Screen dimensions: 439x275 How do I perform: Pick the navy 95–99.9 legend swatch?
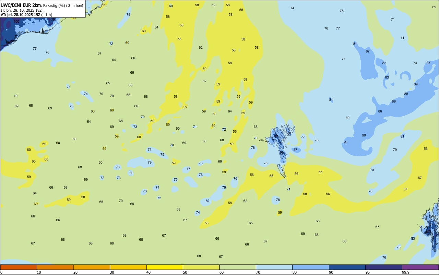point(384,267)
